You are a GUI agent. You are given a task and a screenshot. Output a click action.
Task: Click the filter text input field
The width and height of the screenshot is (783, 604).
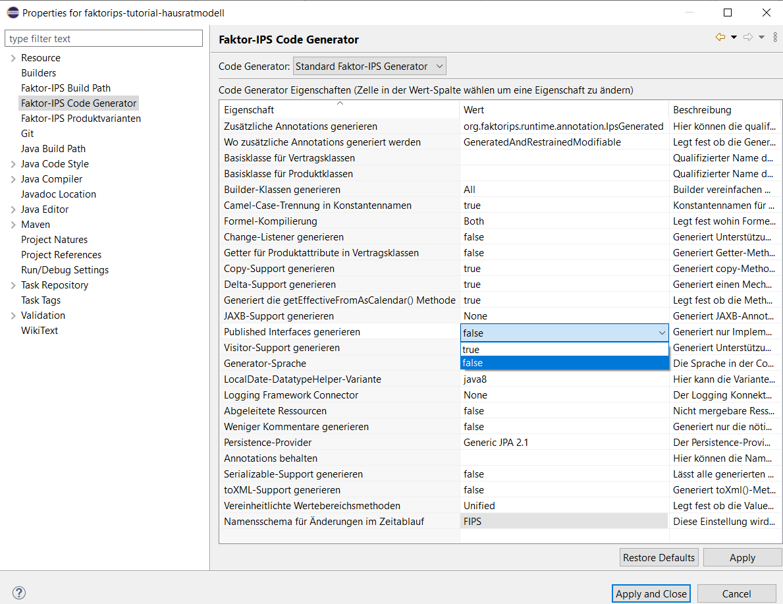(104, 39)
